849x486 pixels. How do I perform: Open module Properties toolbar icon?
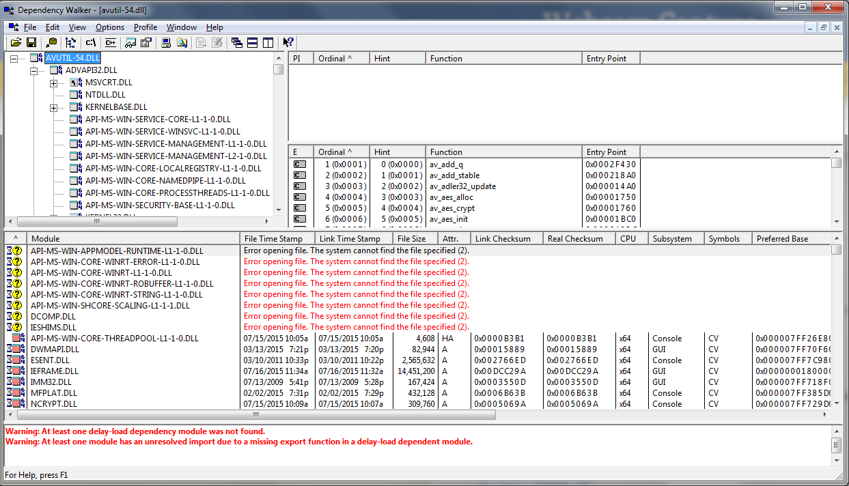point(146,42)
